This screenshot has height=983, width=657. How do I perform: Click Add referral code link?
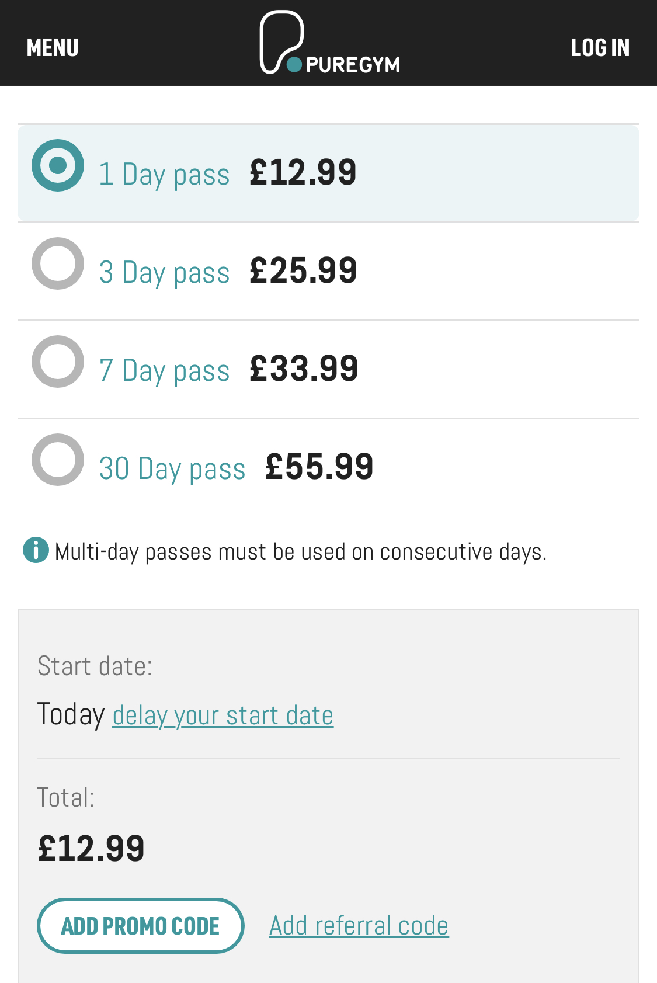pyautogui.click(x=359, y=926)
